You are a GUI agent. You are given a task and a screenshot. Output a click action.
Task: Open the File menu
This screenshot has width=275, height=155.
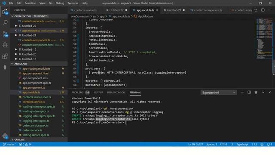(x=11, y=3)
